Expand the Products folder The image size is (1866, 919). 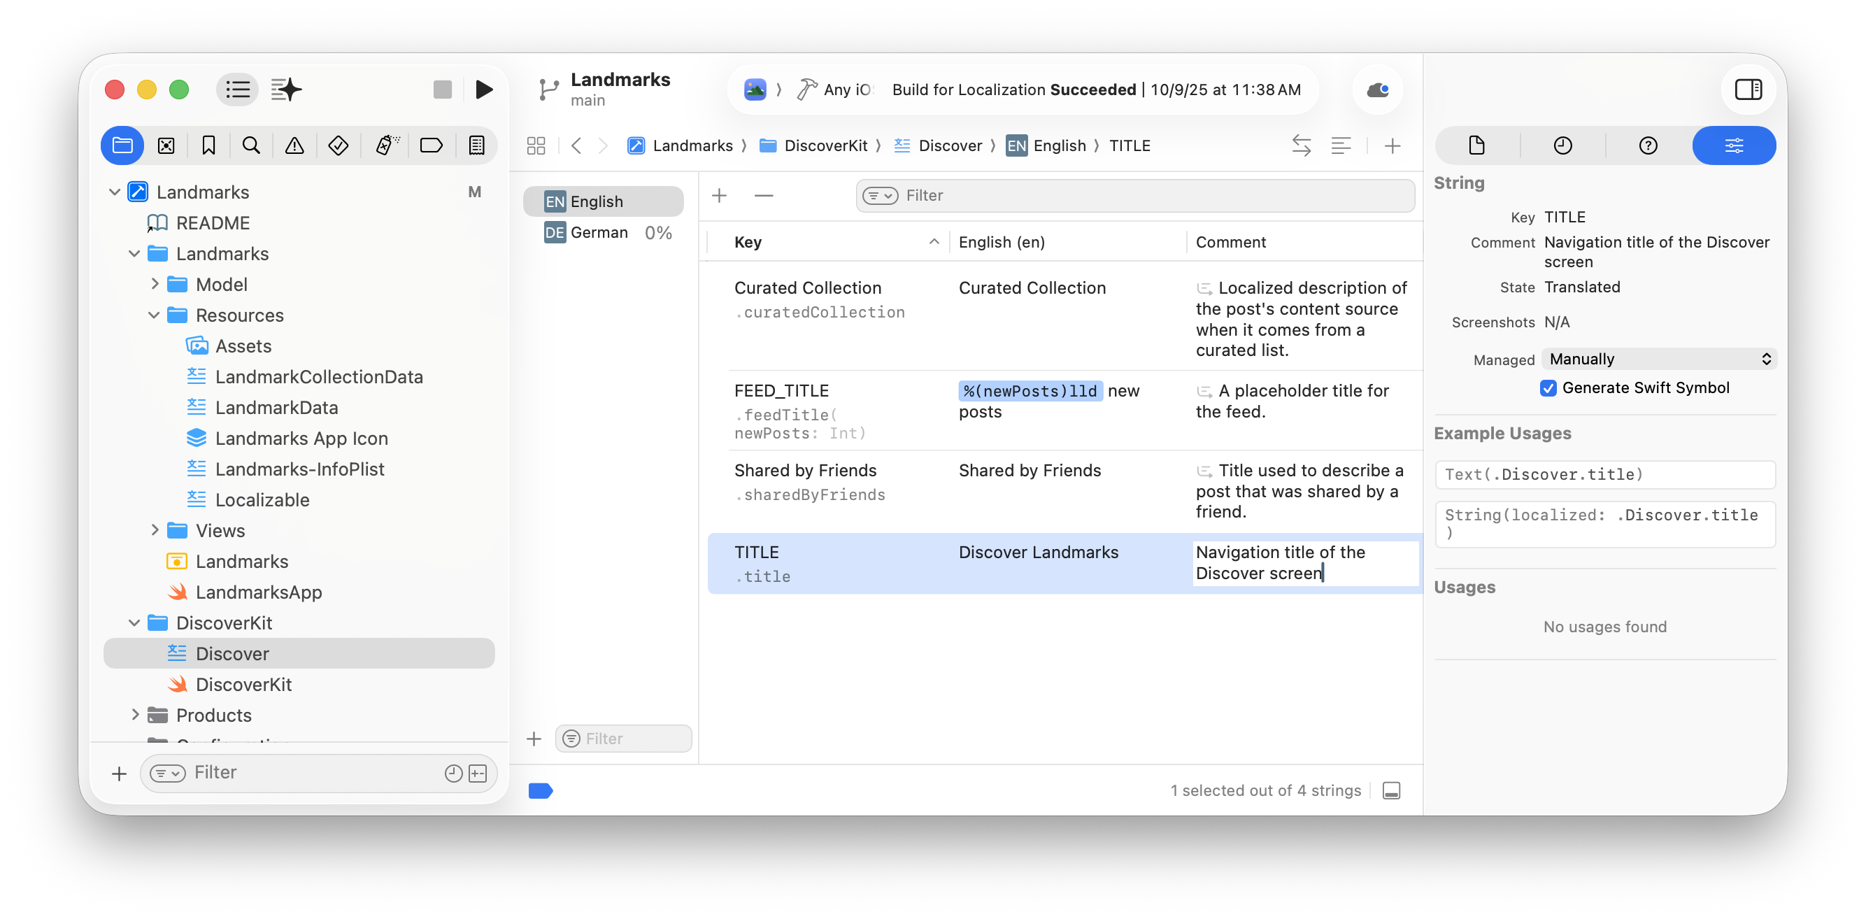click(x=135, y=715)
